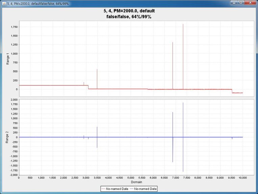Viewport: 258px width, 194px height.
Task: Click the '2,000' tick on Range 2 axis
Action: coord(14,100)
